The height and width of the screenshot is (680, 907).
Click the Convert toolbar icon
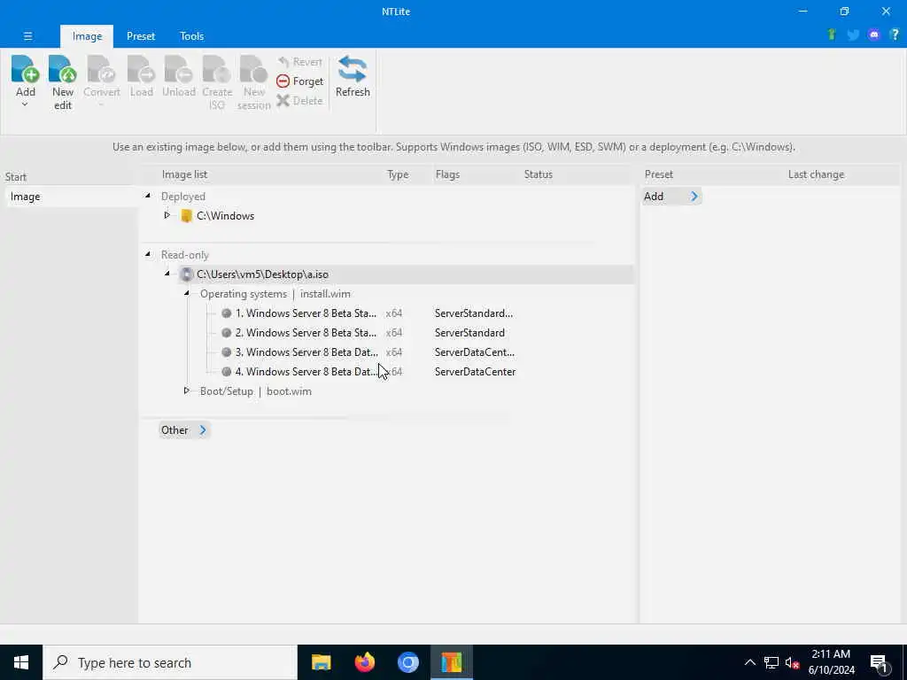point(101,69)
